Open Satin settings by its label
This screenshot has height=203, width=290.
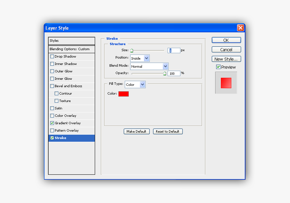[58, 108]
